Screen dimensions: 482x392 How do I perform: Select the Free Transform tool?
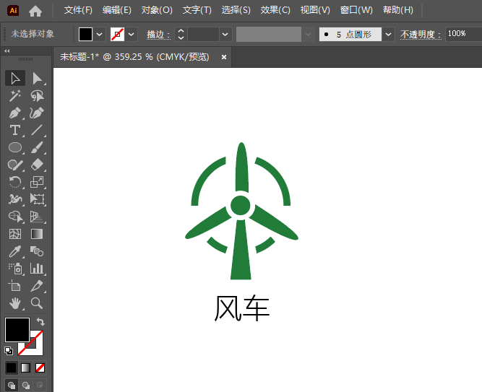coord(37,199)
